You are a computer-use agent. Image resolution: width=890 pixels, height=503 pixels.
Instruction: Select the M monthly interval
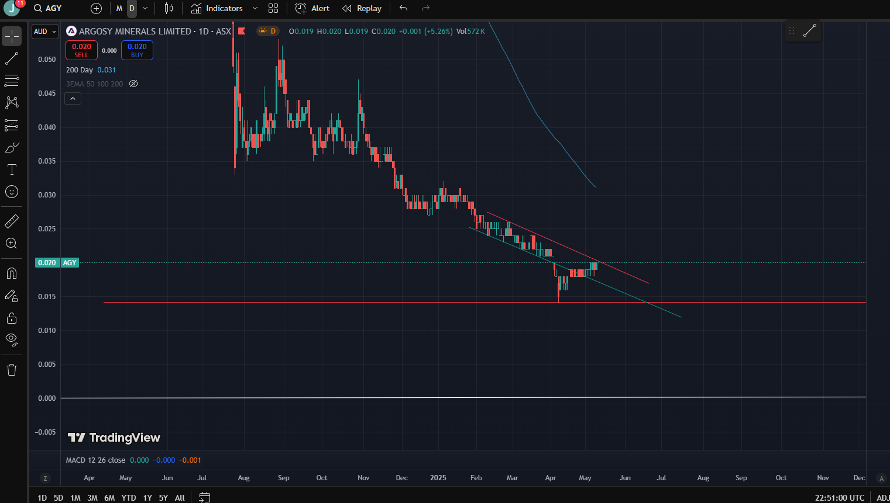click(119, 8)
